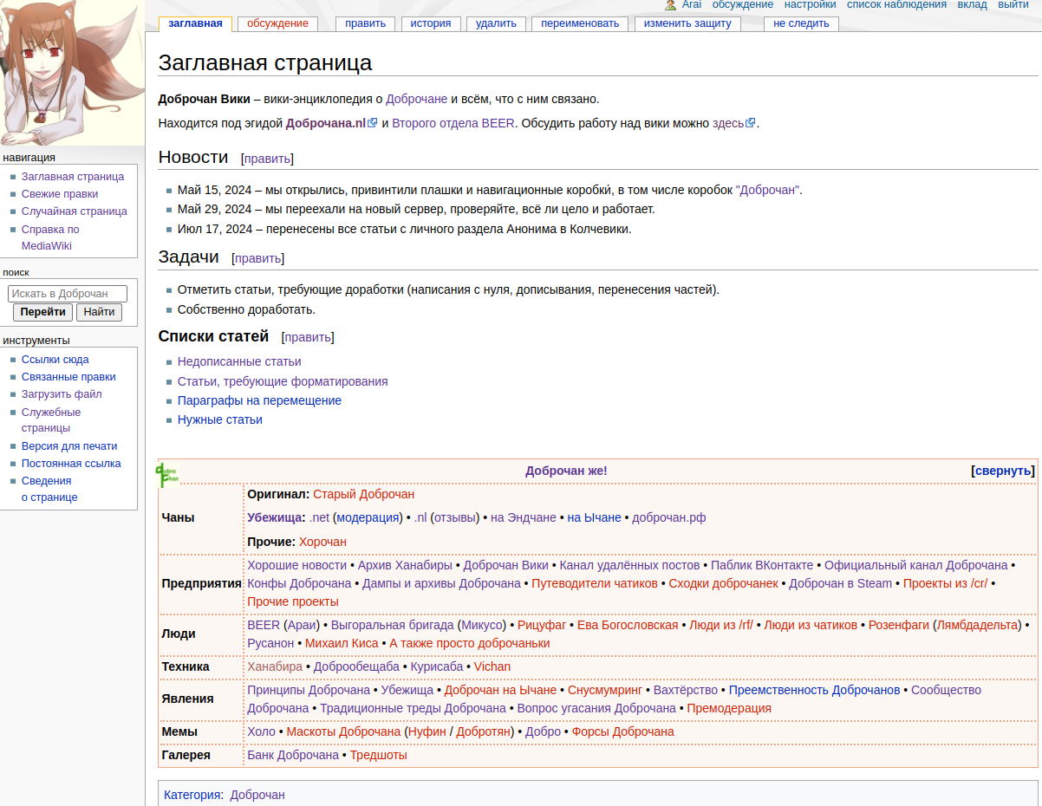
Task: Open the "Нужные статьи" list
Action: tap(220, 419)
